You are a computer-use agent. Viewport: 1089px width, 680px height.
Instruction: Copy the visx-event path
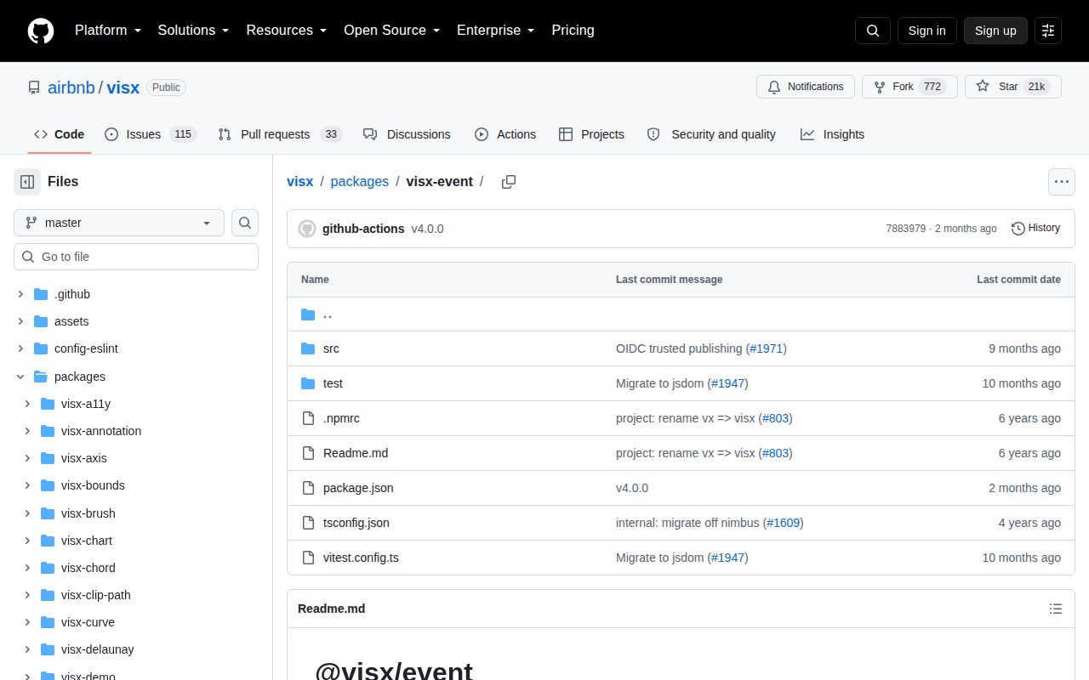coord(509,182)
